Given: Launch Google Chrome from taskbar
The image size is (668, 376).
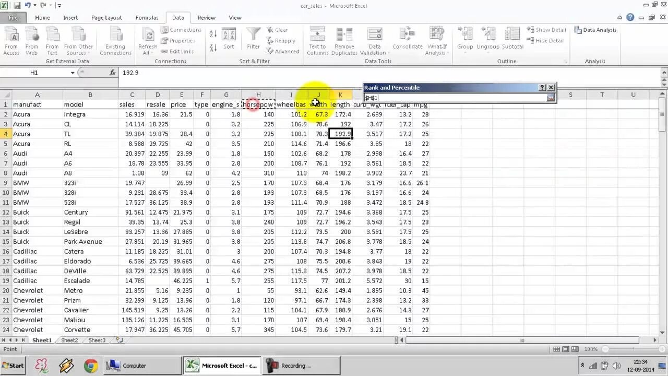Looking at the screenshot, I should tap(90, 366).
